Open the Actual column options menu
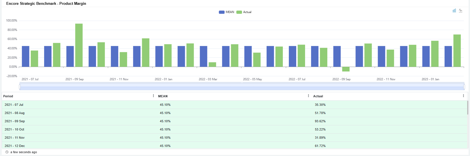This screenshot has height=156, width=470. point(463,96)
